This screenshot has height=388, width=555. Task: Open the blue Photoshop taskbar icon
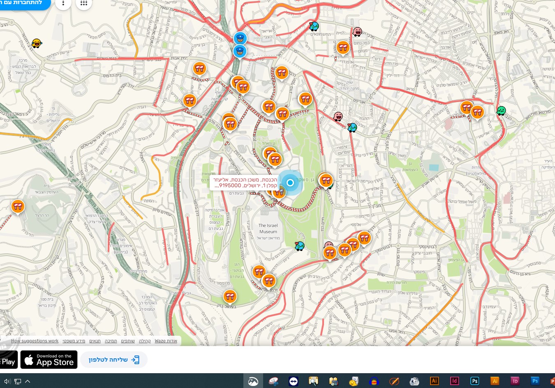click(x=535, y=381)
